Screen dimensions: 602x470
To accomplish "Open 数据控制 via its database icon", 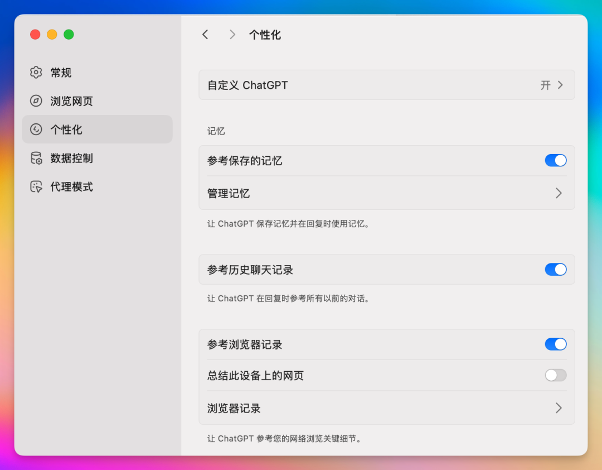I will (x=35, y=158).
